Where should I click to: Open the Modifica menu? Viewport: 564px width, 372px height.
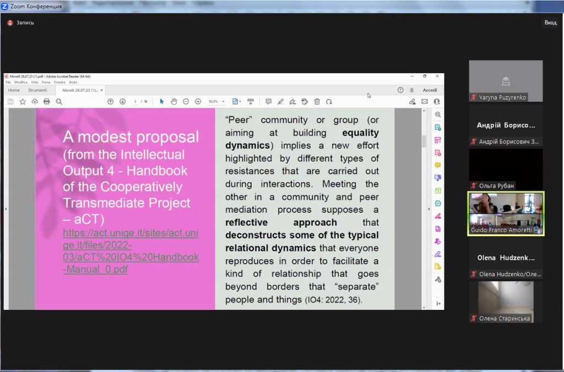pos(21,82)
